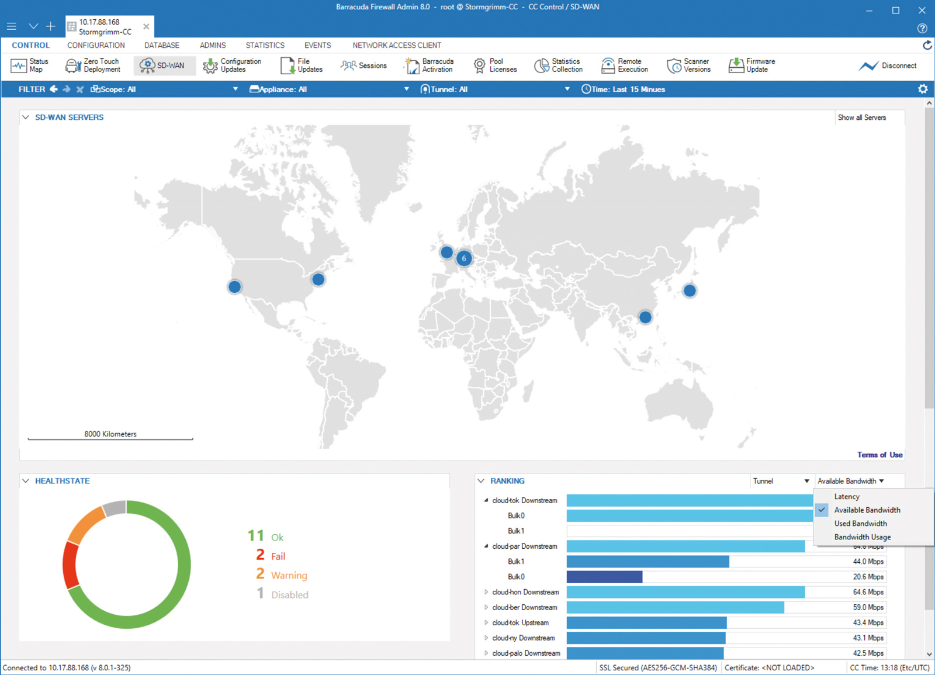Open Remote Execution
The image size is (935, 675).
coord(625,65)
